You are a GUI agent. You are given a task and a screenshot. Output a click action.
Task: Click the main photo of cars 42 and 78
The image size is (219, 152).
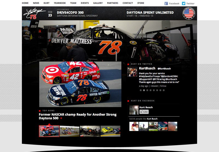(80, 84)
